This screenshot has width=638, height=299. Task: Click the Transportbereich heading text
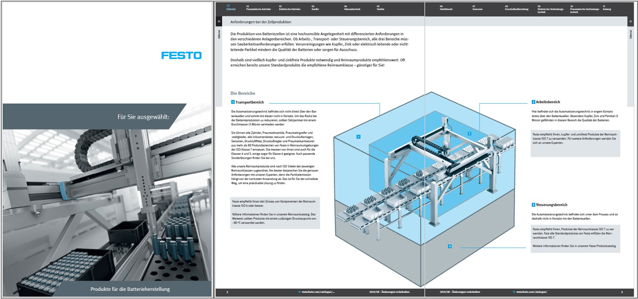[x=249, y=102]
